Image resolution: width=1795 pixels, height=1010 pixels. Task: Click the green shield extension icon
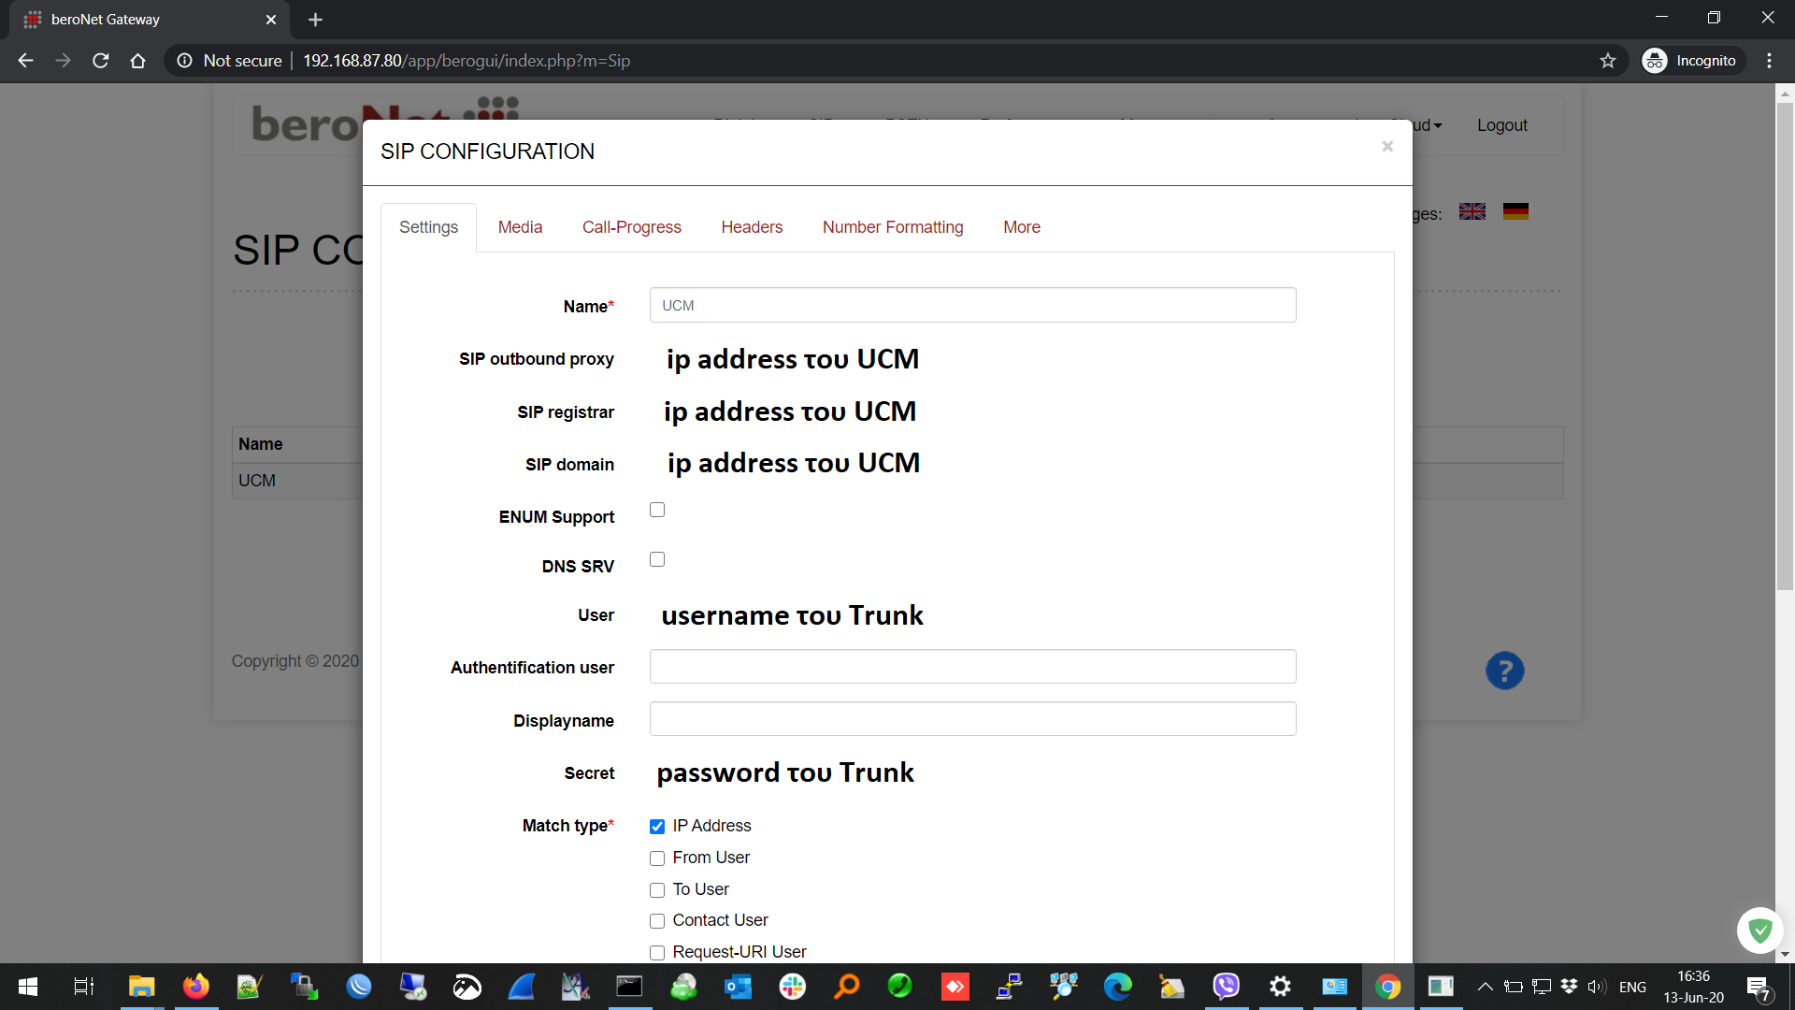coord(1759,930)
